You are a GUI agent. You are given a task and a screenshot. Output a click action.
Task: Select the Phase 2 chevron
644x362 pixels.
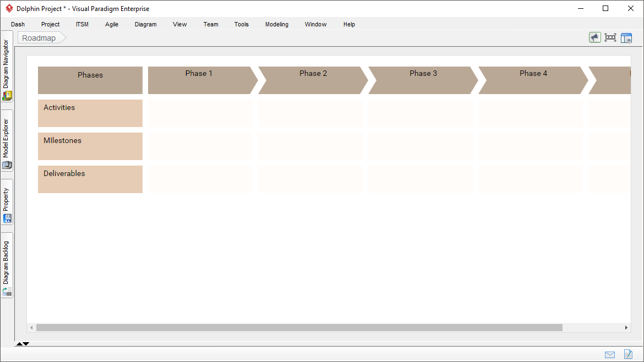pyautogui.click(x=313, y=80)
